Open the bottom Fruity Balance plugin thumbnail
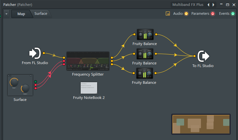Image resolution: width=238 pixels, height=140 pixels. coord(144,73)
